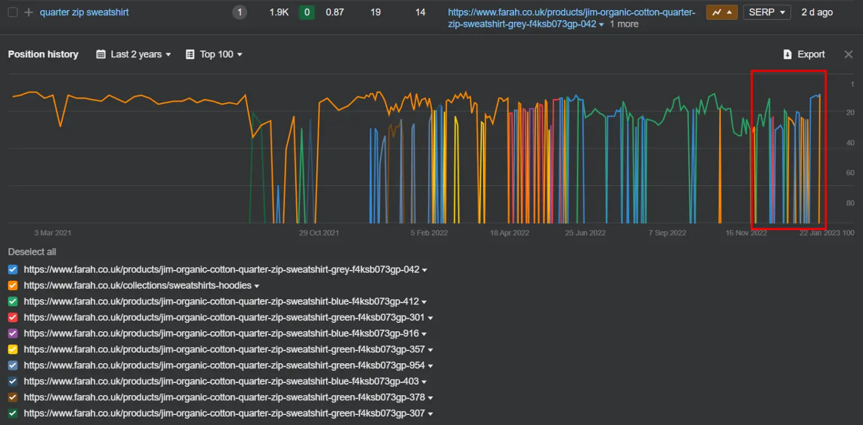The height and width of the screenshot is (425, 863).
Task: Click the 5 Feb 2022 axis date
Action: [429, 232]
